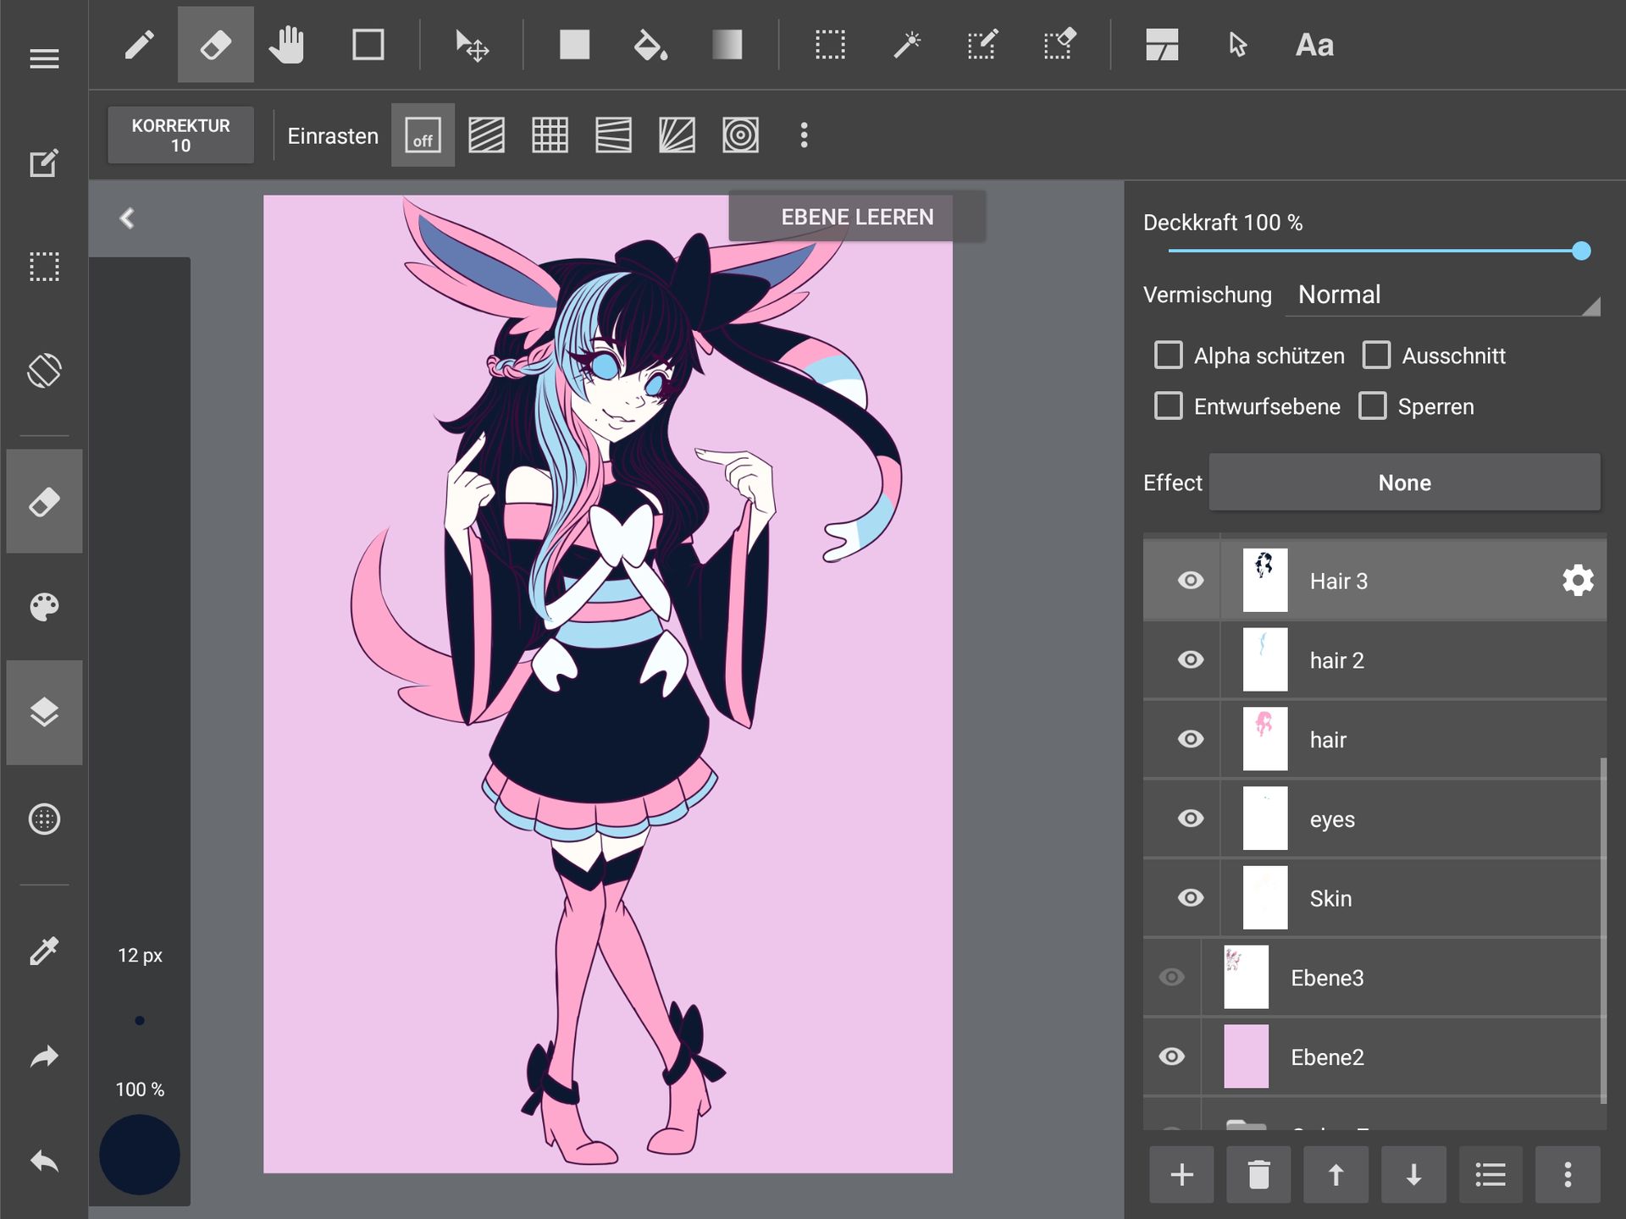Click the KORREKTUR 10 button
The image size is (1626, 1219).
coord(180,135)
